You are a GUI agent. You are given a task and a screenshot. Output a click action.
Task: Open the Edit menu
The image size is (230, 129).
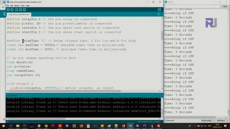(x=11, y=6)
